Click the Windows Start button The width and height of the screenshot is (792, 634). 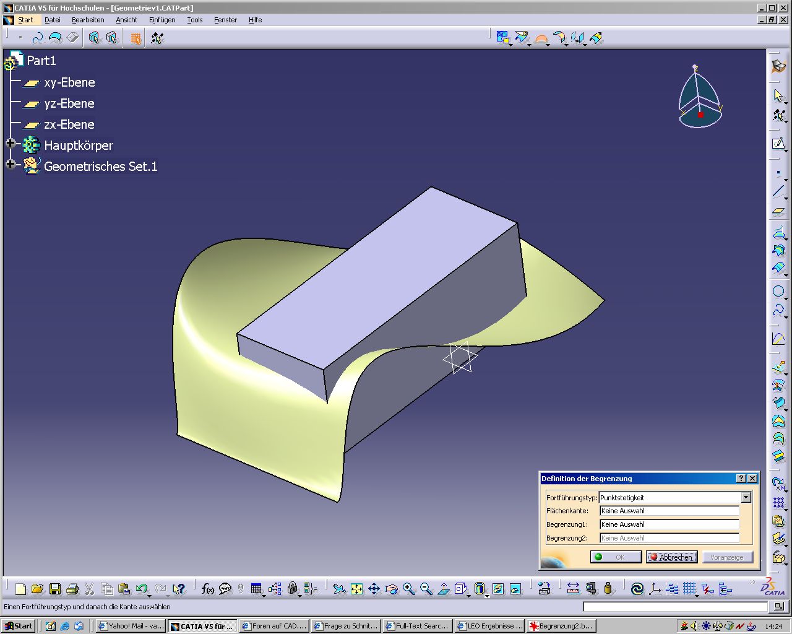coord(18,626)
